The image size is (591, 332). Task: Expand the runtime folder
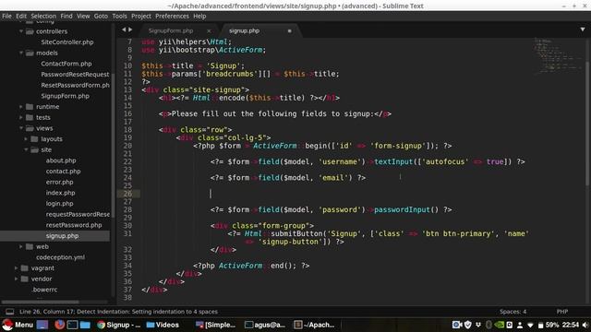point(21,107)
